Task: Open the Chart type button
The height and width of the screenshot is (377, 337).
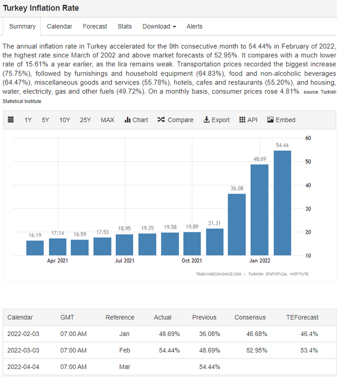Action: (x=136, y=120)
